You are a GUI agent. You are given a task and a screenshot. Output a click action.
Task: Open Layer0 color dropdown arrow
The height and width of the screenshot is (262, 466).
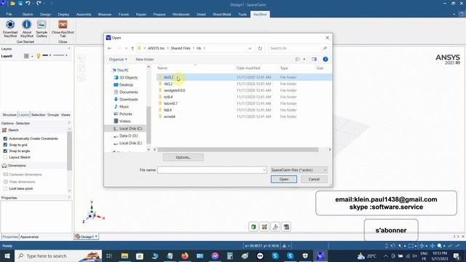[32, 56]
